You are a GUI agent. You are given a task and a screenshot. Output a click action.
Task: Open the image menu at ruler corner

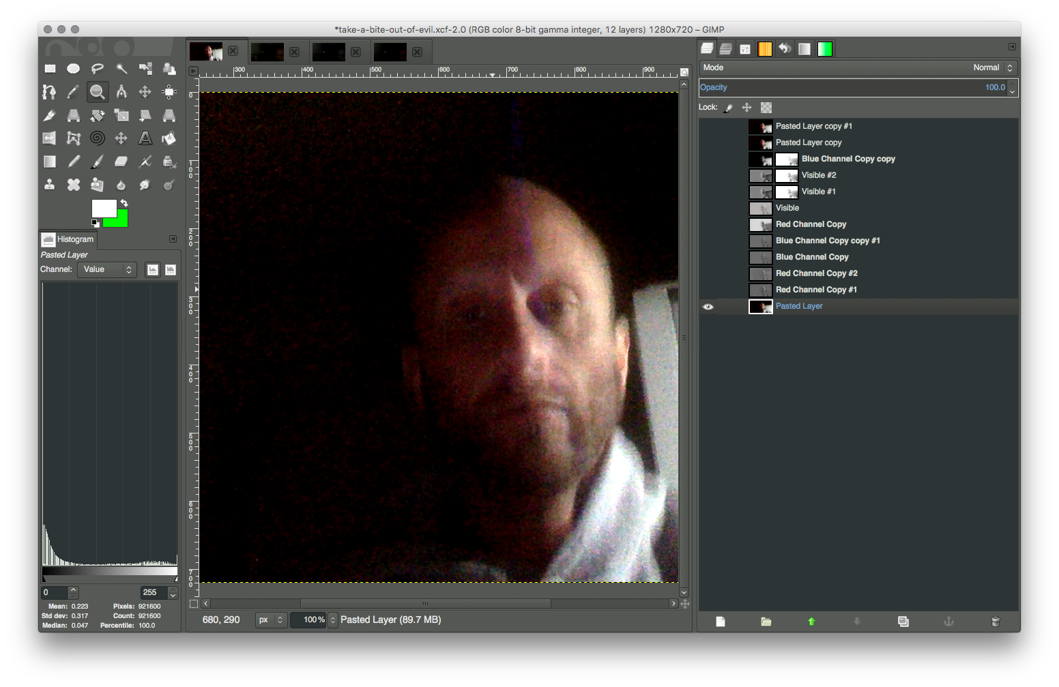point(194,71)
